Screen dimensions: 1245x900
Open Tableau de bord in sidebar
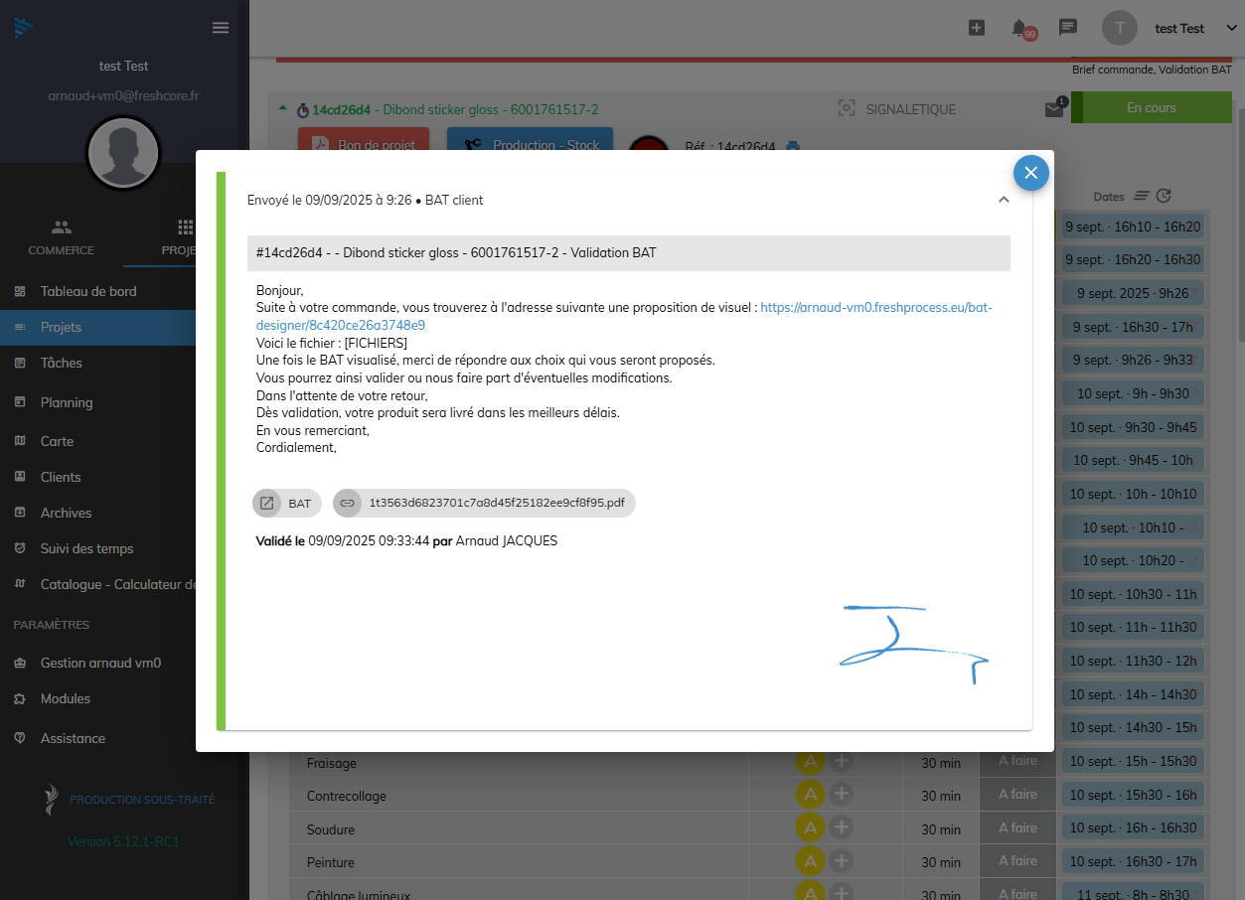pyautogui.click(x=88, y=291)
